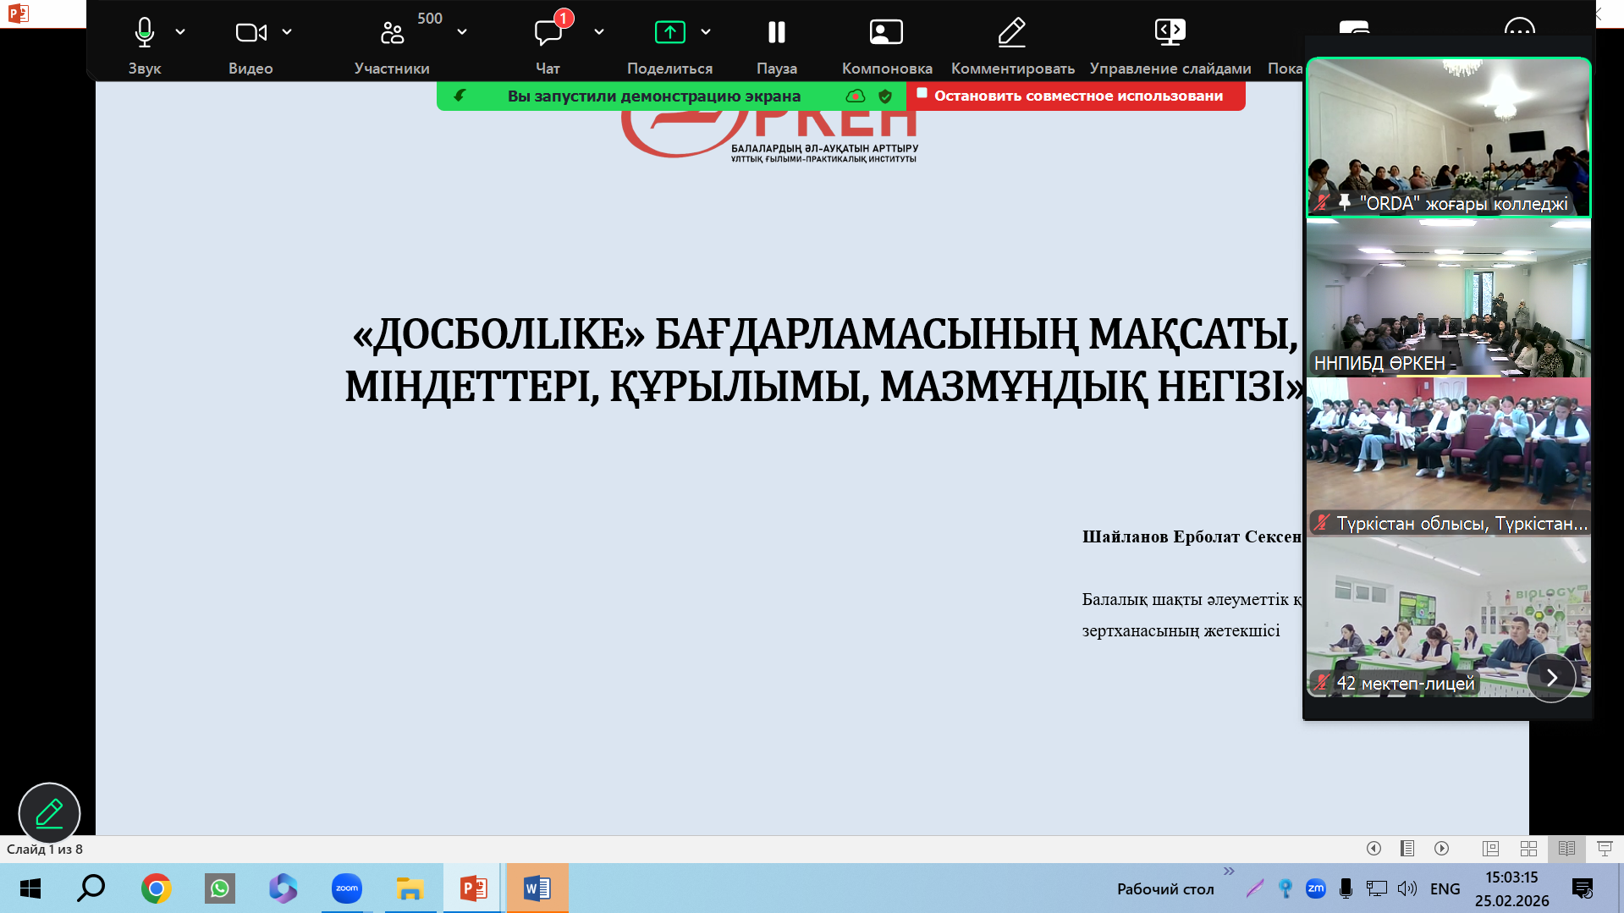Viewport: 1624px width, 913px height.
Task: Stop sharing with the red Остановить button
Action: (1076, 96)
